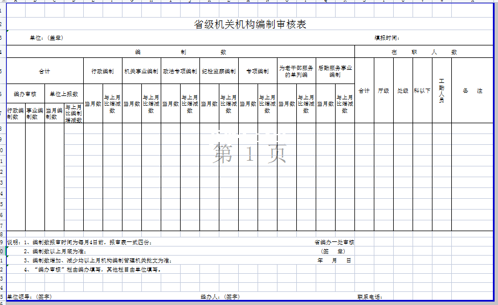Select the 为老干部服务的单列编 header cell
The height and width of the screenshot is (305, 498).
(x=296, y=72)
